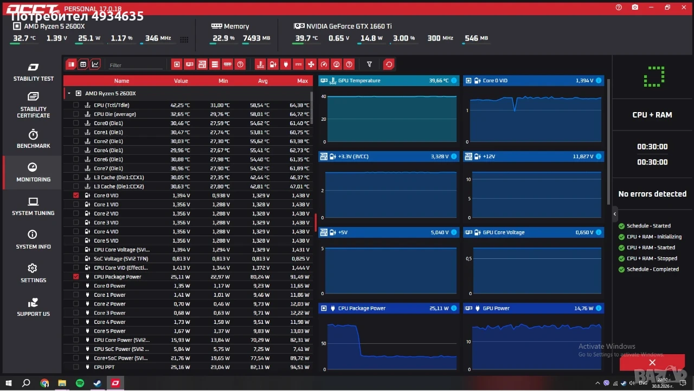Toggle the power plug sensor filter
694x391 pixels.
[x=286, y=64]
